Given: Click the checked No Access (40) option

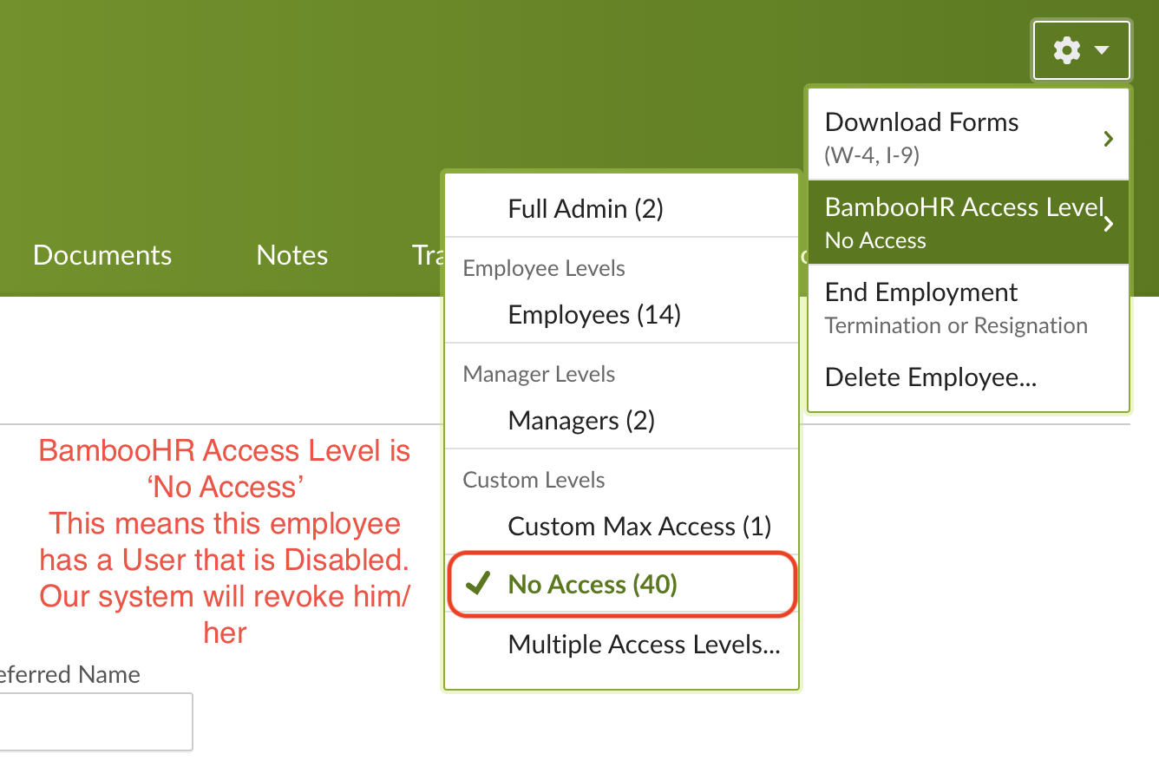Looking at the screenshot, I should pos(621,585).
